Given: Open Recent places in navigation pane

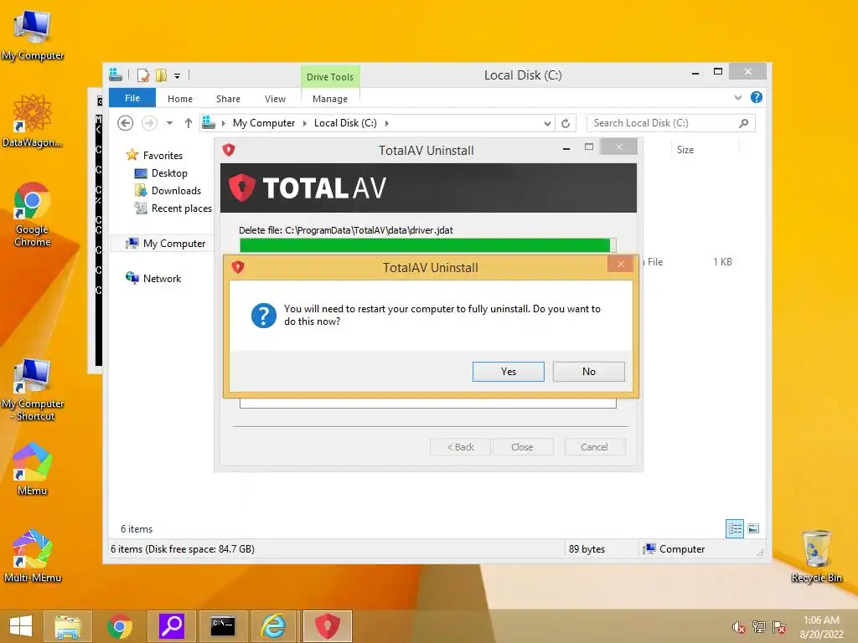Looking at the screenshot, I should (181, 208).
